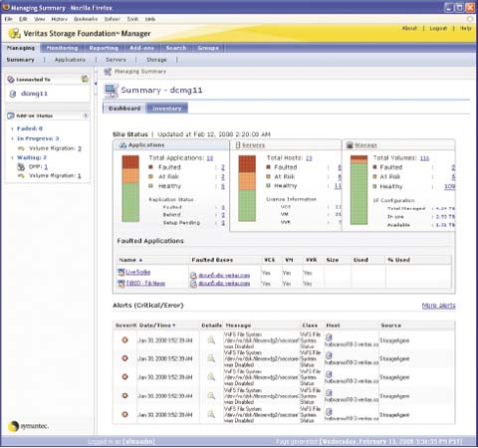Open the Volume Migration: 1 count link
Image resolution: width=478 pixels, height=448 pixels.
pyautogui.click(x=80, y=176)
